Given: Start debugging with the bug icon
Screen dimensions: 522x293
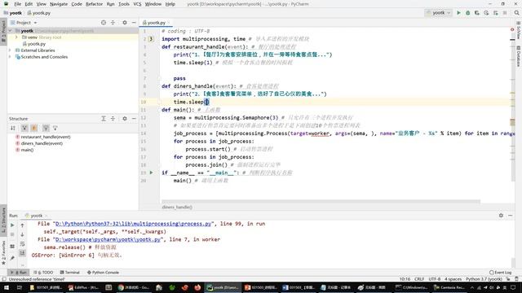Looking at the screenshot, I should click(467, 13).
